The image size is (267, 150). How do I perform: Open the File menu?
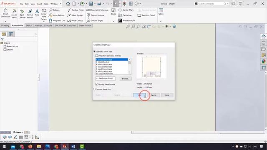[22, 4]
